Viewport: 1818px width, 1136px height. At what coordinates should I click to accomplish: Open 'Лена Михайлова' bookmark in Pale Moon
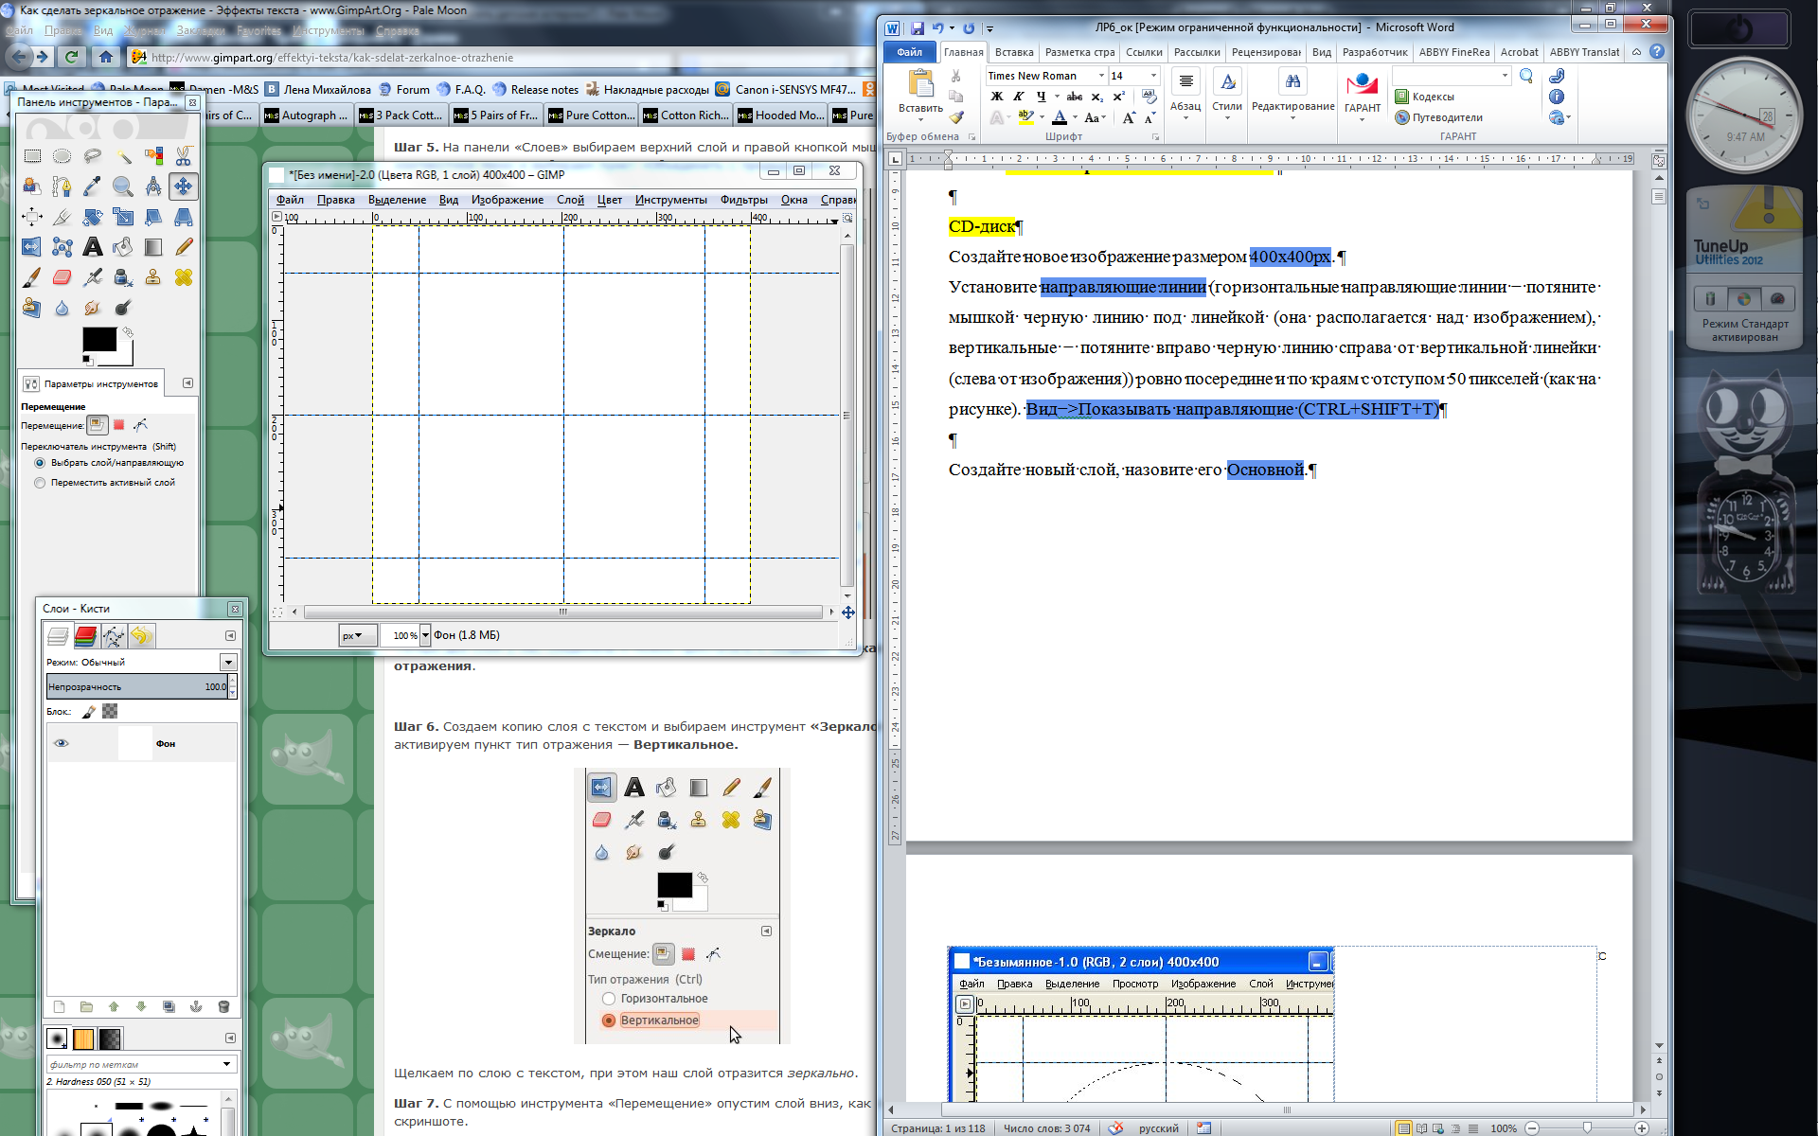318,90
